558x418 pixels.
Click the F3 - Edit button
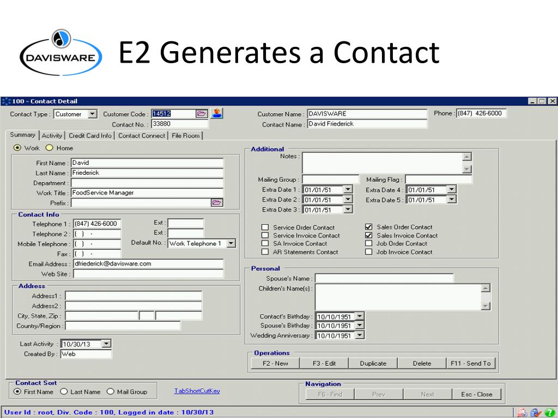coord(324,363)
